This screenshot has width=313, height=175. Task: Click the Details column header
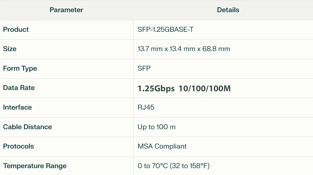pyautogui.click(x=228, y=10)
